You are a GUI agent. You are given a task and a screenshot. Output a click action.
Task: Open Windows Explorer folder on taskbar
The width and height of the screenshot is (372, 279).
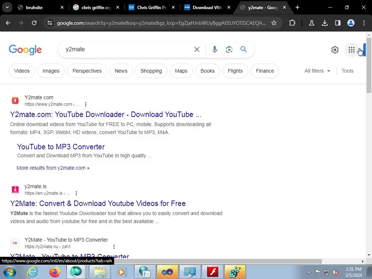(100, 272)
